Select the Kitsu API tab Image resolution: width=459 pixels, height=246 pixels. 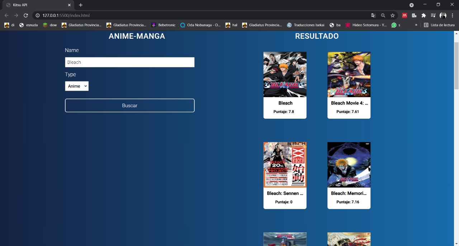38,5
